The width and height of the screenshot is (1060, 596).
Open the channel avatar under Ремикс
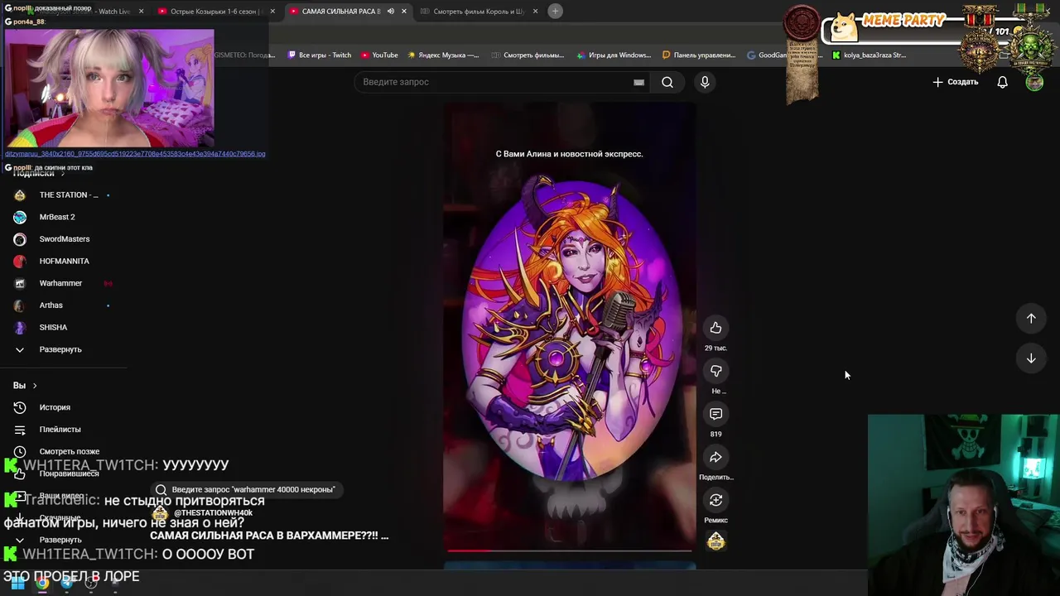click(x=715, y=541)
